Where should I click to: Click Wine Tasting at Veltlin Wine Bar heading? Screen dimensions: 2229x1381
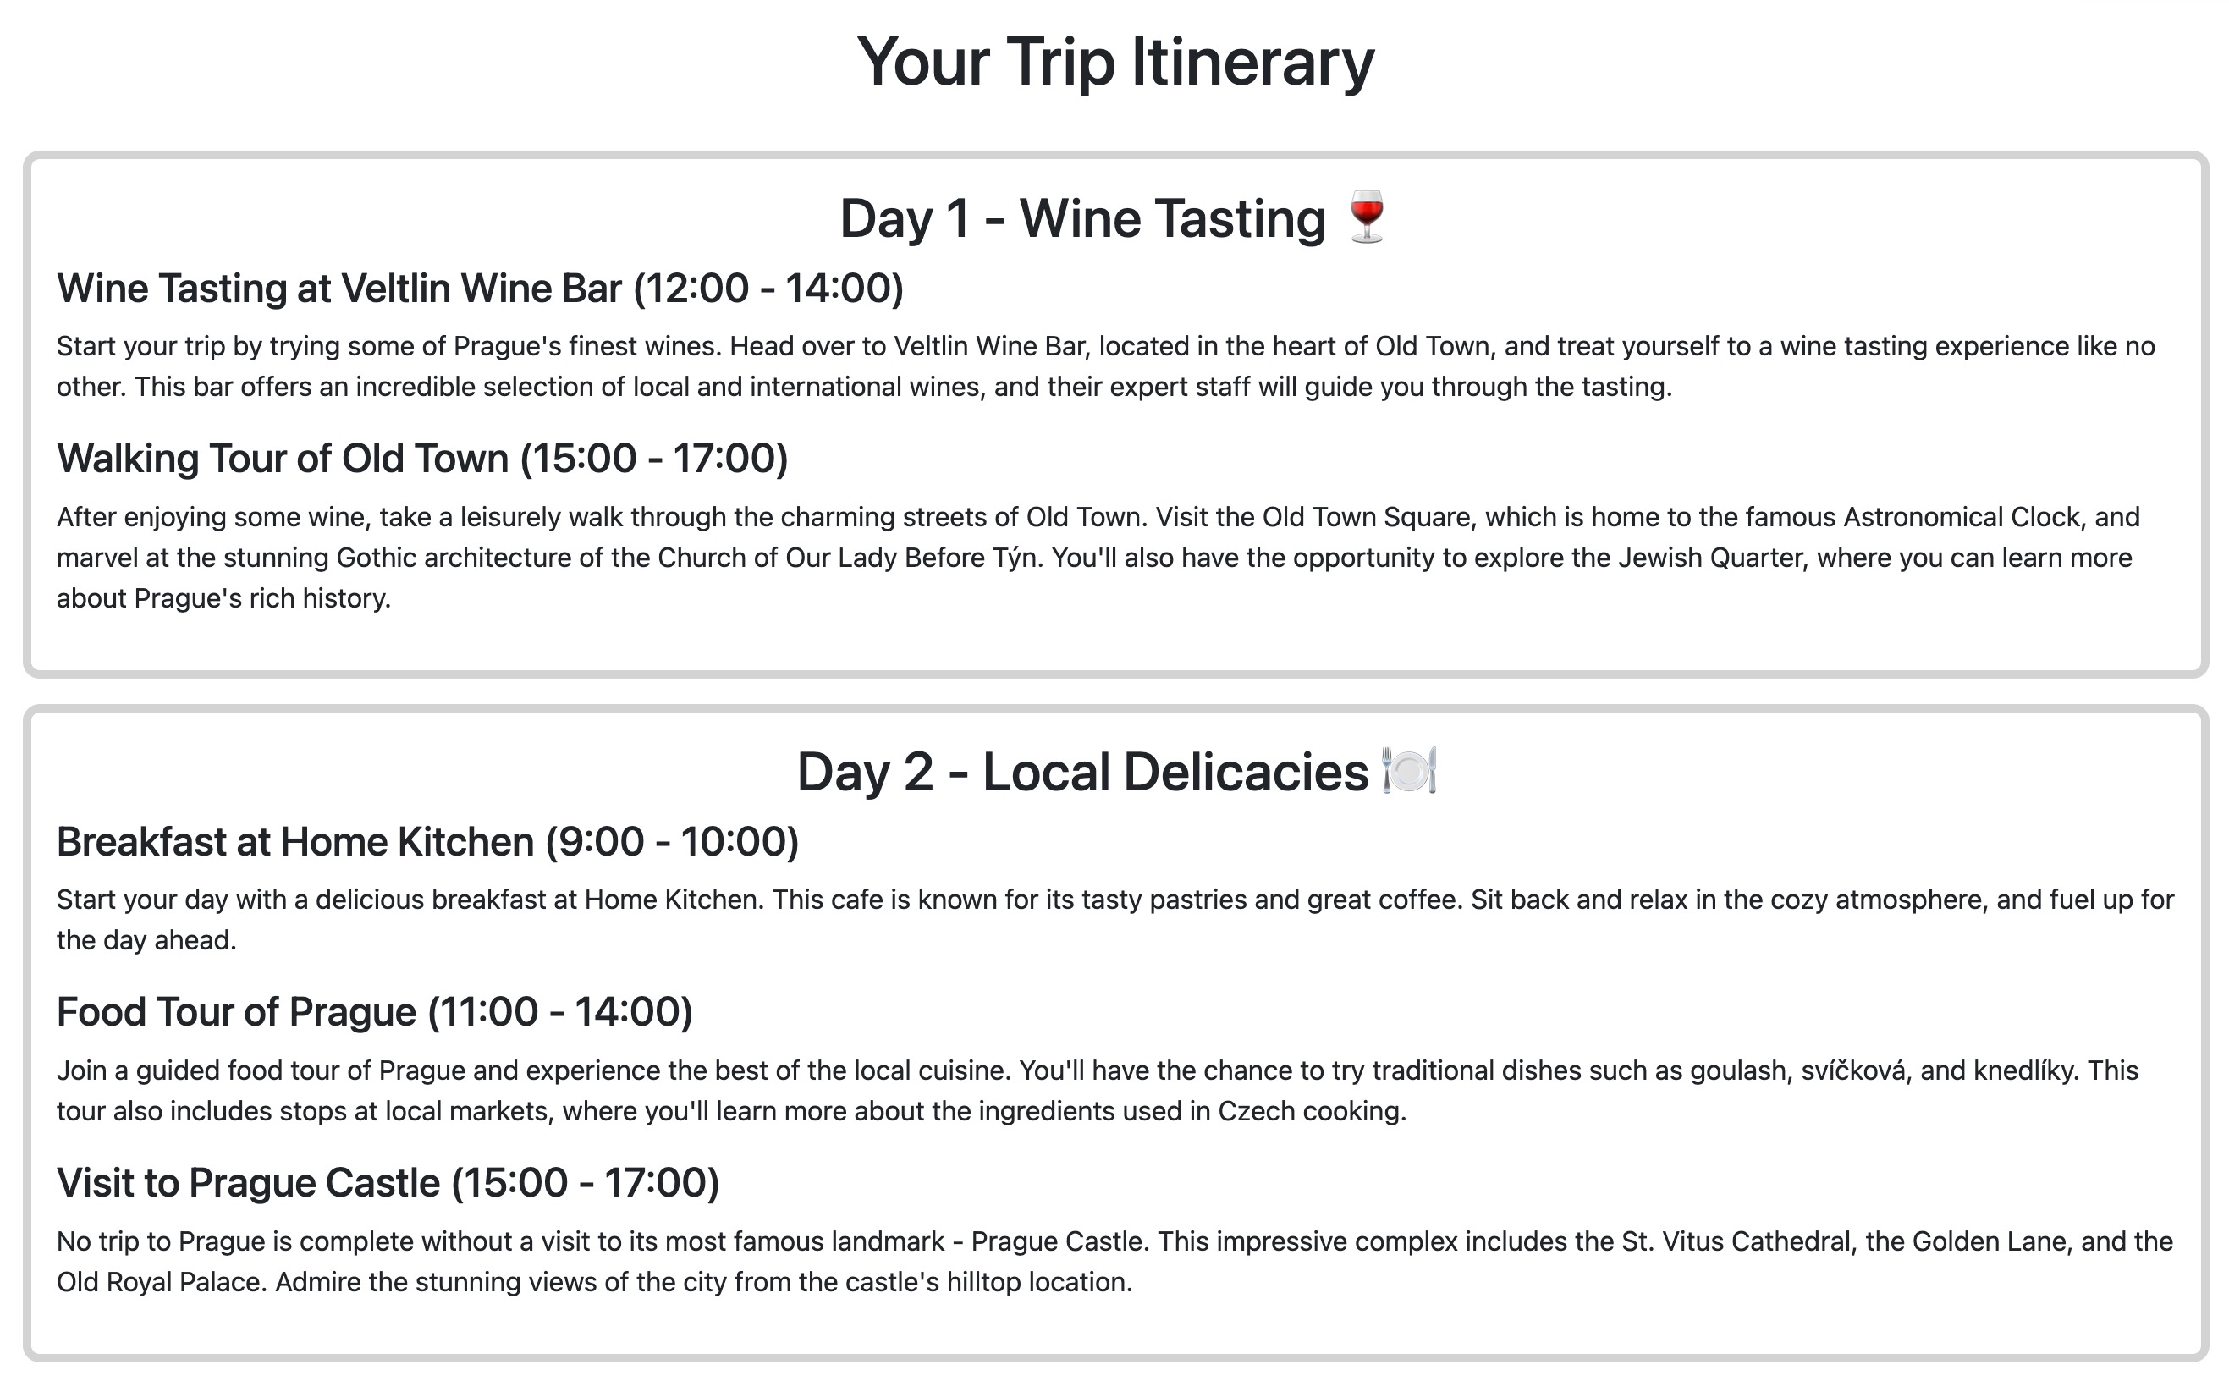point(481,288)
